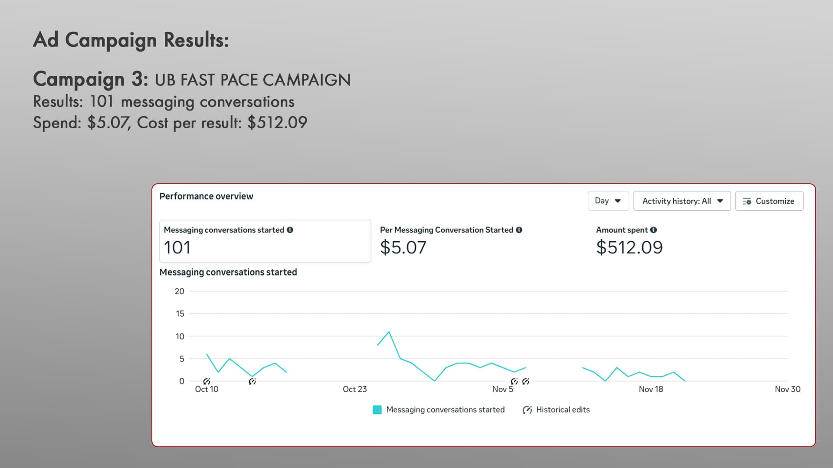Click the chart peak near Oct 25
Viewport: 833px width, 468px height.
(x=389, y=331)
